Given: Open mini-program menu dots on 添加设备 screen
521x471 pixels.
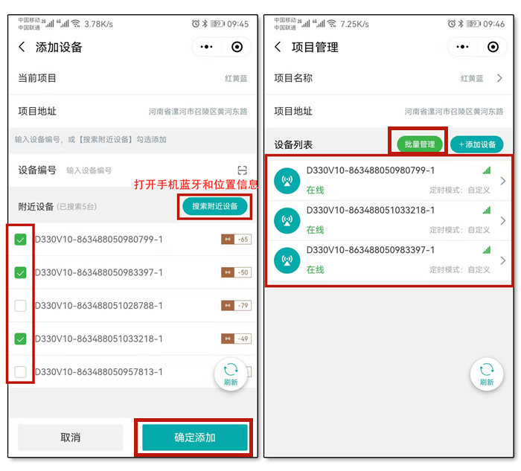Looking at the screenshot, I should 207,48.
